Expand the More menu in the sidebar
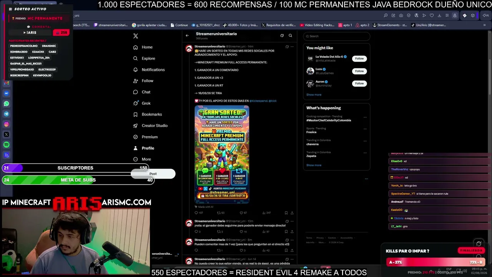 [142, 159]
